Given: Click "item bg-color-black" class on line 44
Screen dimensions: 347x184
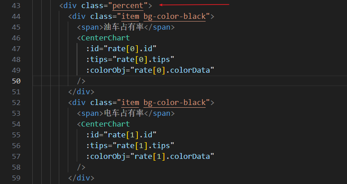Looking at the screenshot, I should tap(163, 17).
